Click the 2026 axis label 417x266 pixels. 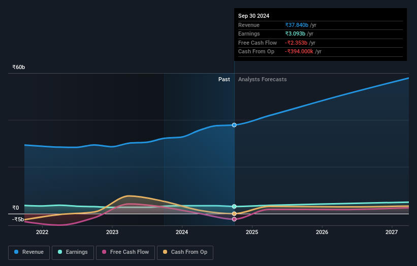322,232
